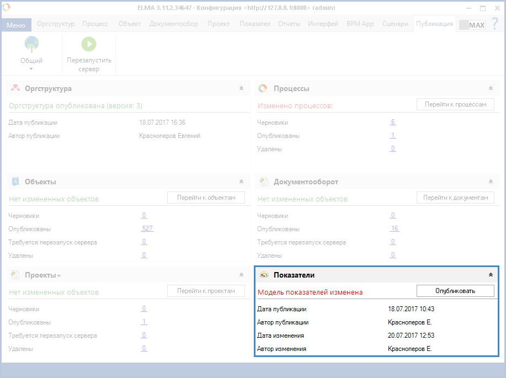Click the Объекты panel icon
Image resolution: width=506 pixels, height=378 pixels.
click(x=15, y=182)
